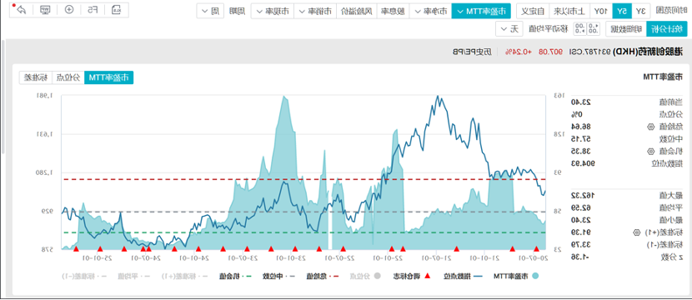Image resolution: width=692 pixels, height=300 pixels.
Task: Toggle 调仓标志 red triangle legend item
Action: click(412, 276)
